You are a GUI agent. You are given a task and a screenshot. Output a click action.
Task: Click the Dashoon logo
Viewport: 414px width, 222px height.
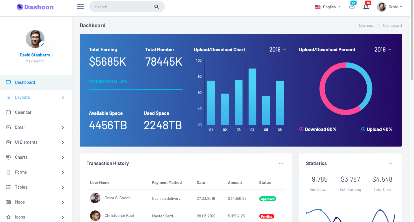tap(35, 7)
